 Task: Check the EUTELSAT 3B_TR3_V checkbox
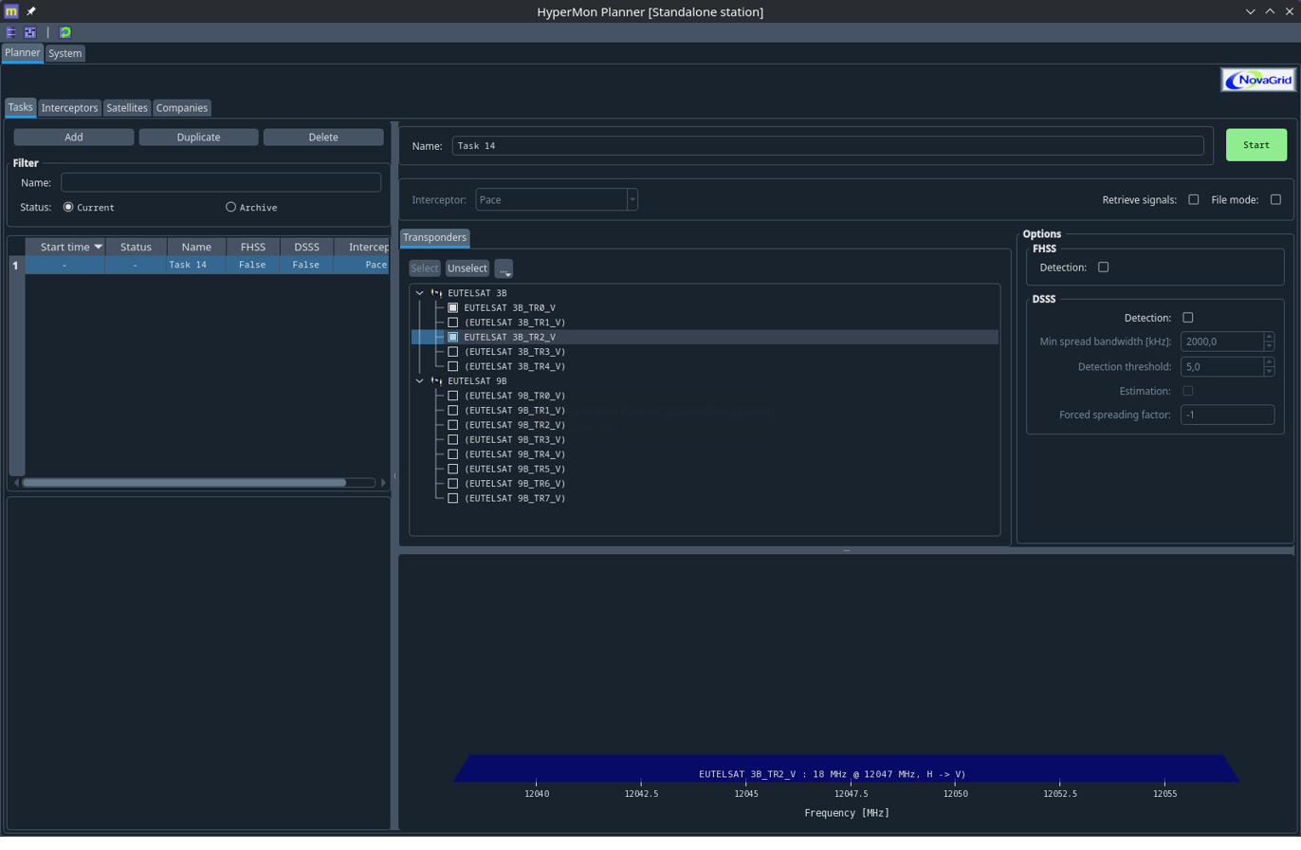pyautogui.click(x=453, y=352)
